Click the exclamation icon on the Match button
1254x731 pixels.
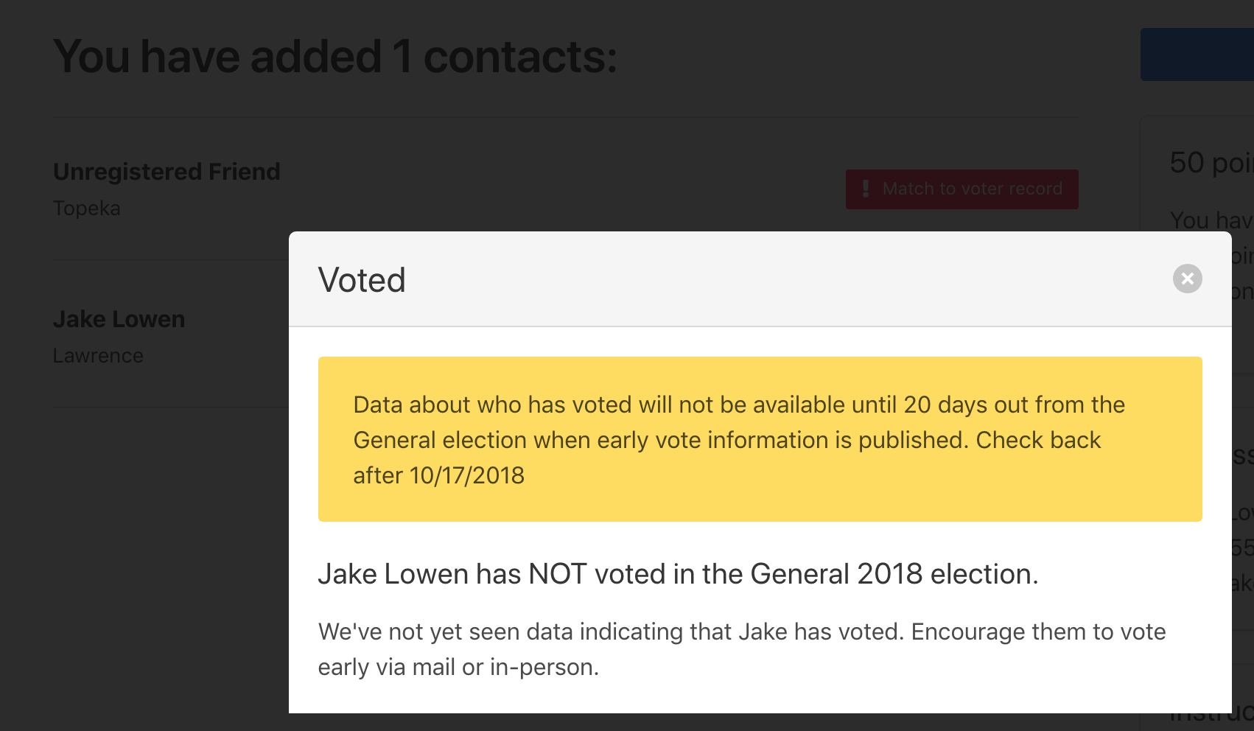pyautogui.click(x=866, y=189)
